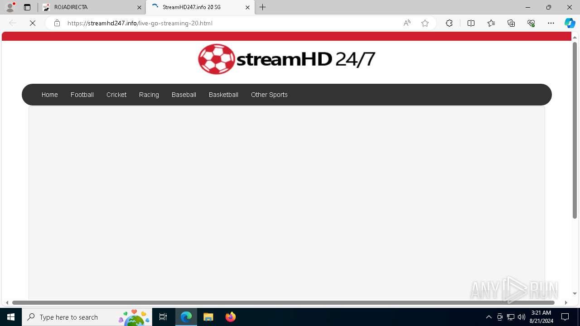This screenshot has height=326, width=580.
Task: Open the Extensions menu
Action: tap(449, 23)
